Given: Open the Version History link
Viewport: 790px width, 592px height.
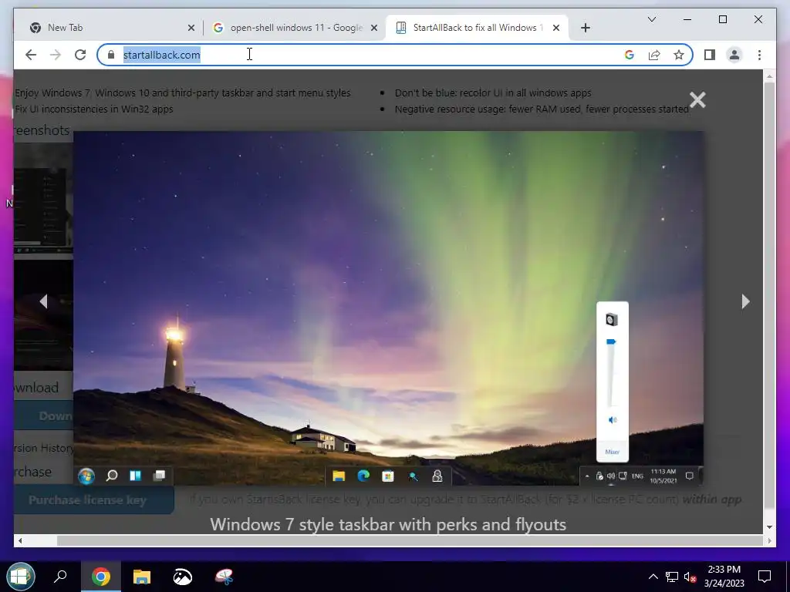Looking at the screenshot, I should pos(44,448).
